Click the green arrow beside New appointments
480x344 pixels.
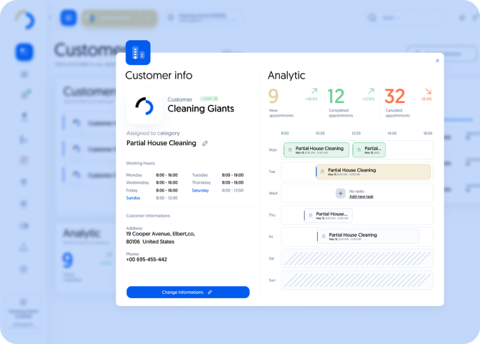pyautogui.click(x=313, y=92)
